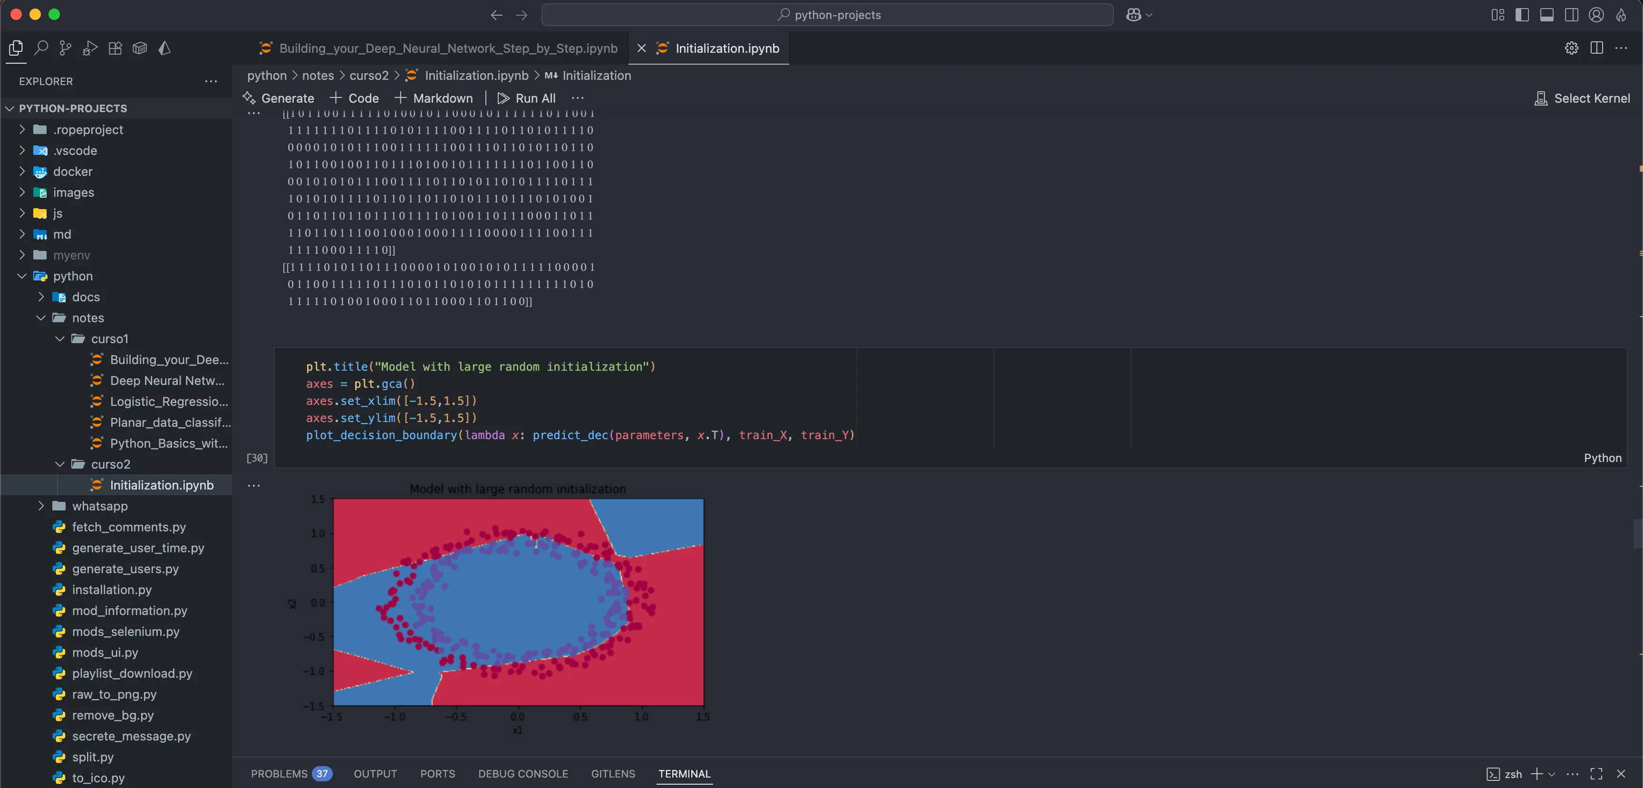Open the Search view in activity bar
The height and width of the screenshot is (788, 1643).
(x=41, y=48)
